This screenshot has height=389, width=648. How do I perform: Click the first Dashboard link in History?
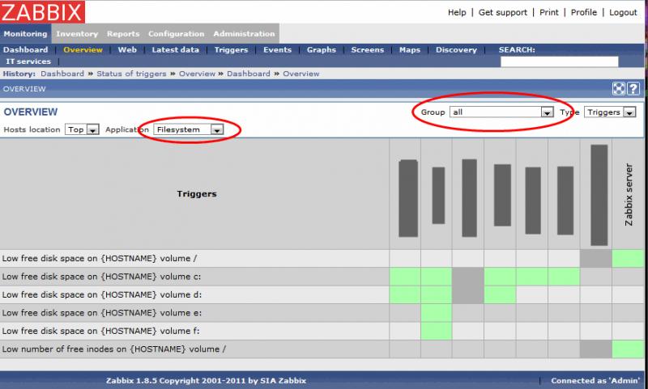click(62, 74)
